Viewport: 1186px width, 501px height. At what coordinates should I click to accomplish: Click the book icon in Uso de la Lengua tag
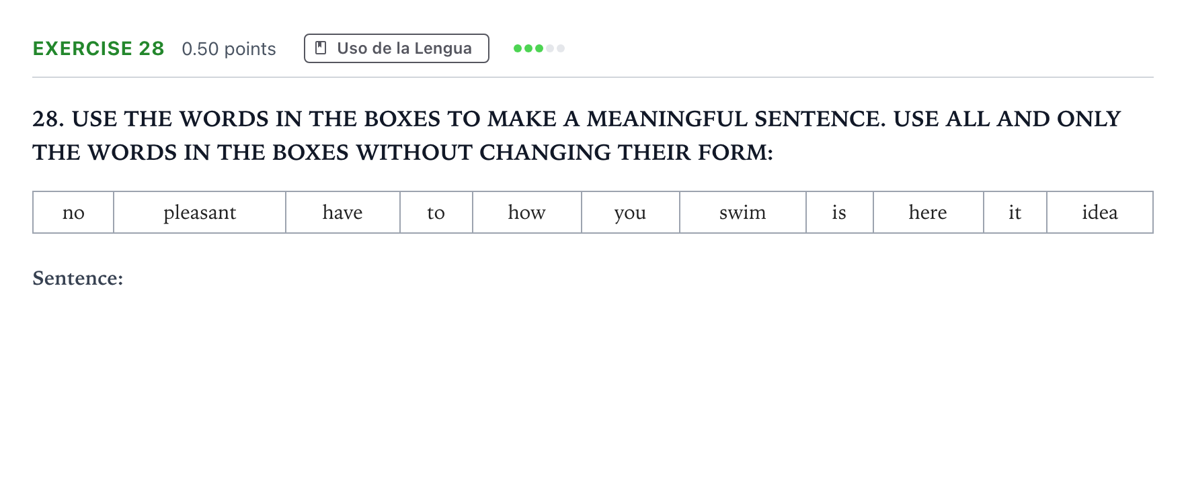(x=321, y=48)
